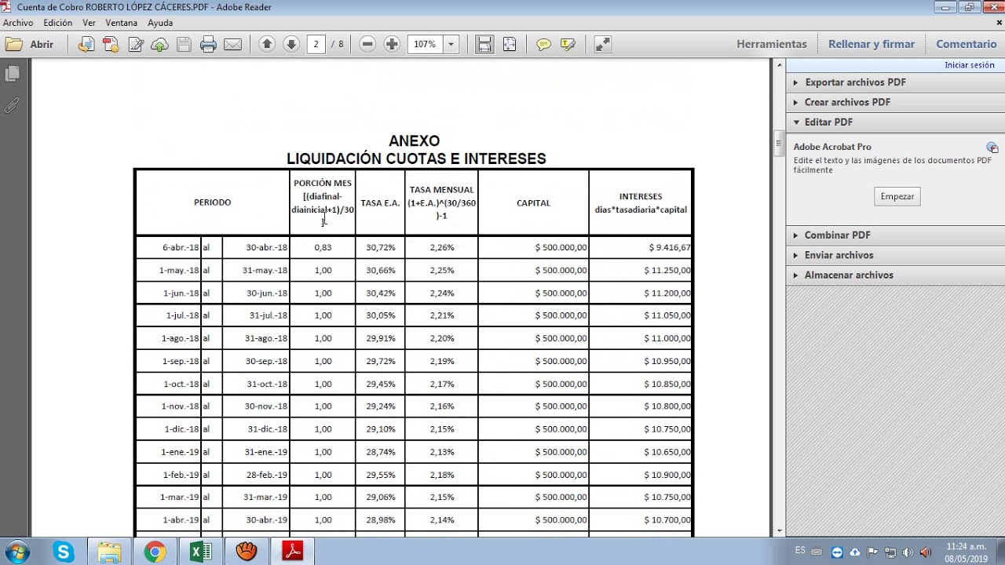The width and height of the screenshot is (1005, 565).
Task: Click the red speaker tray icon
Action: (x=924, y=552)
